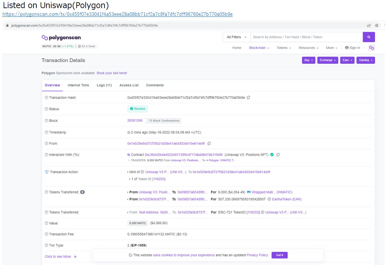This screenshot has height=265, width=387.
Task: Click the 75 Block Confirmations badge
Action: (x=164, y=121)
